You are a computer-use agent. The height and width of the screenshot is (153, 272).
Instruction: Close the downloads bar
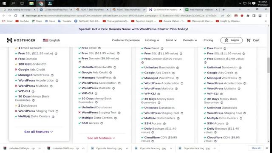(x=267, y=148)
